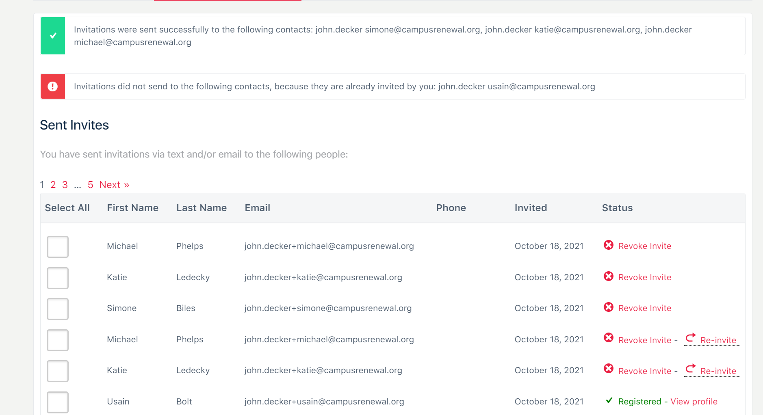Revoke Invite for Simone Biles
This screenshot has height=415, width=763.
645,308
